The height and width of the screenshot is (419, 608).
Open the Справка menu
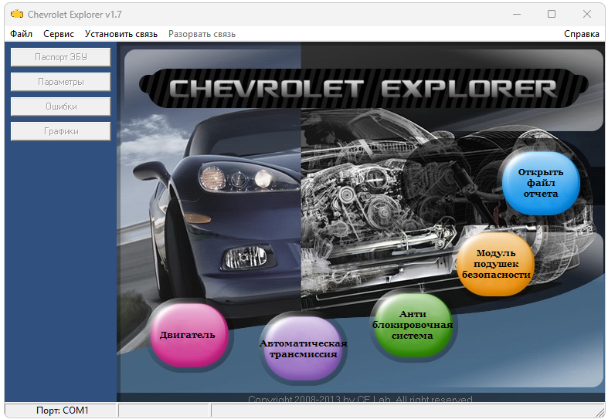581,34
